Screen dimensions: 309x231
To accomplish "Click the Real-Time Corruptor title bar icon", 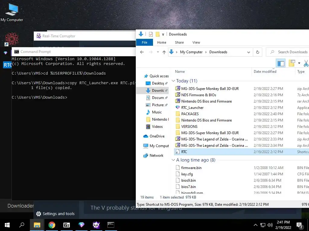I will pyautogui.click(x=39, y=36).
